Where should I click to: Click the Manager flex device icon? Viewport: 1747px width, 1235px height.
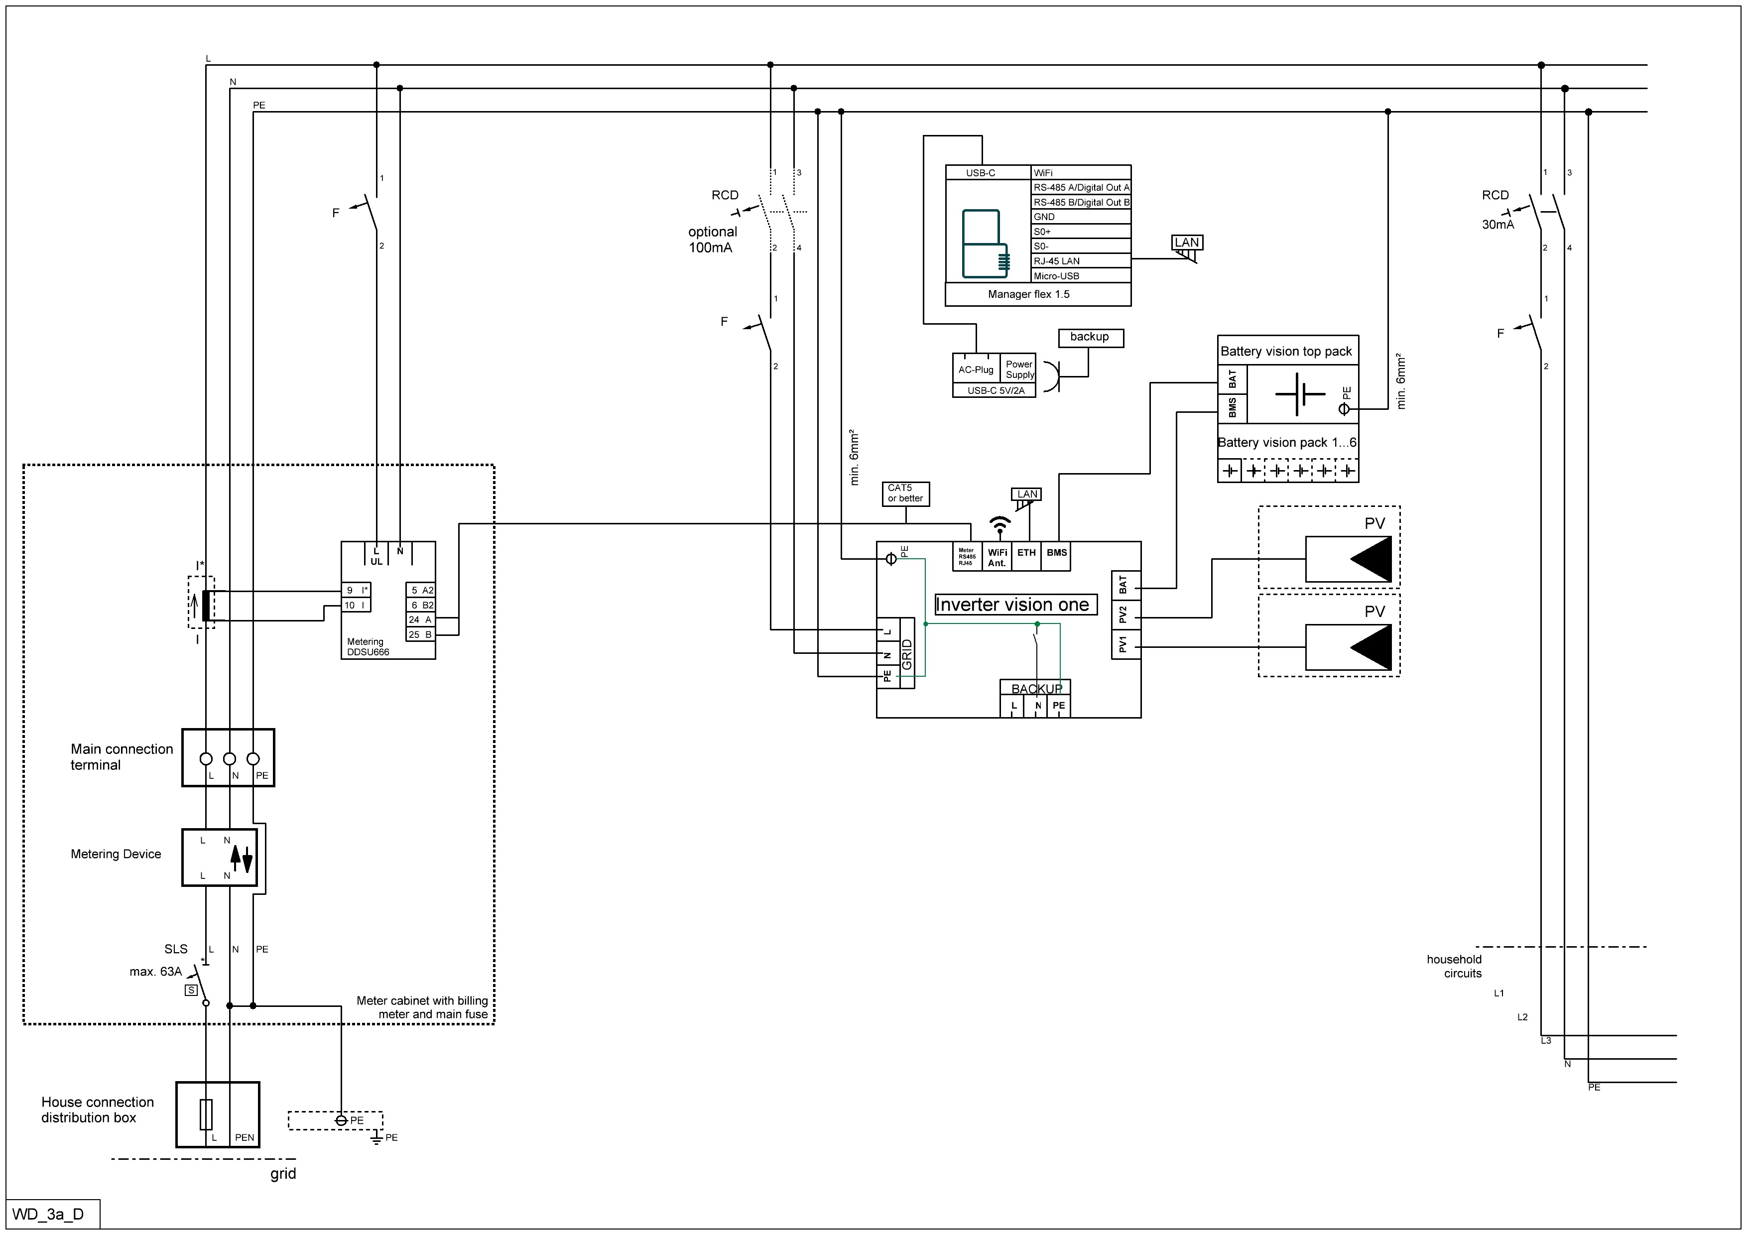click(x=985, y=244)
